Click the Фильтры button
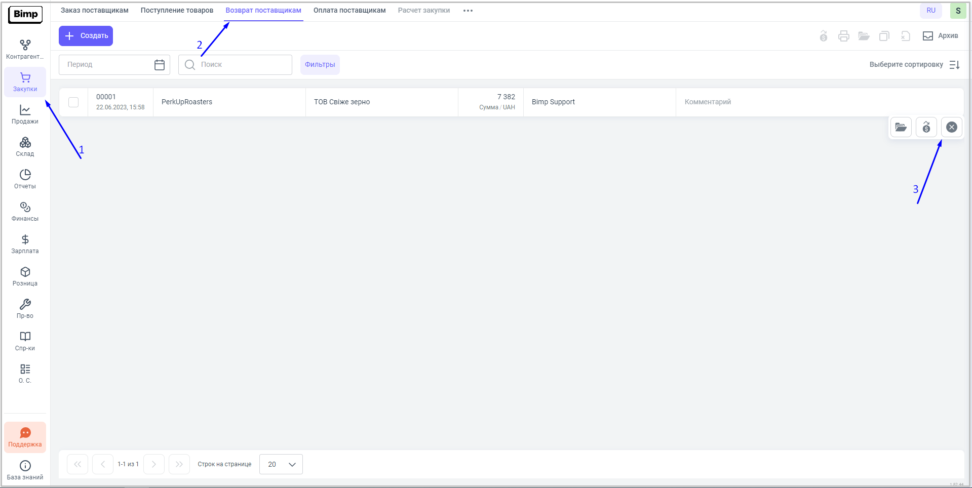Screen dimensions: 972x488 click(320, 65)
